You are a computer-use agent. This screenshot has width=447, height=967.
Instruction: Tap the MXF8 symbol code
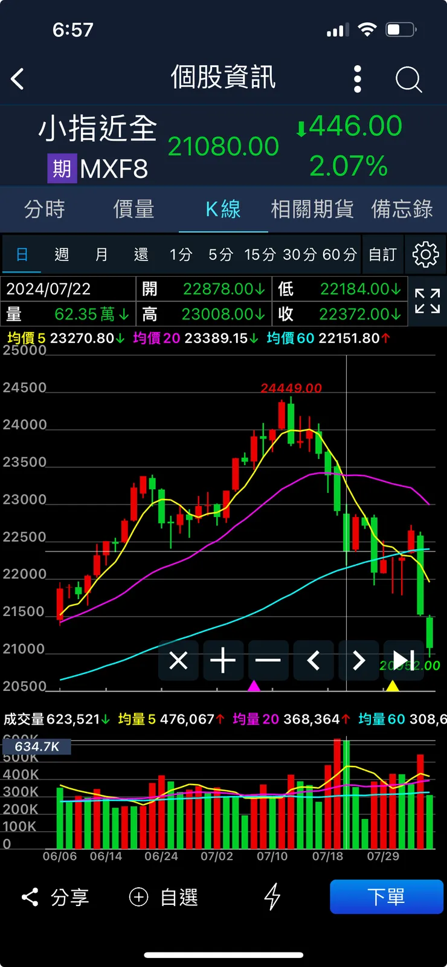coord(114,169)
